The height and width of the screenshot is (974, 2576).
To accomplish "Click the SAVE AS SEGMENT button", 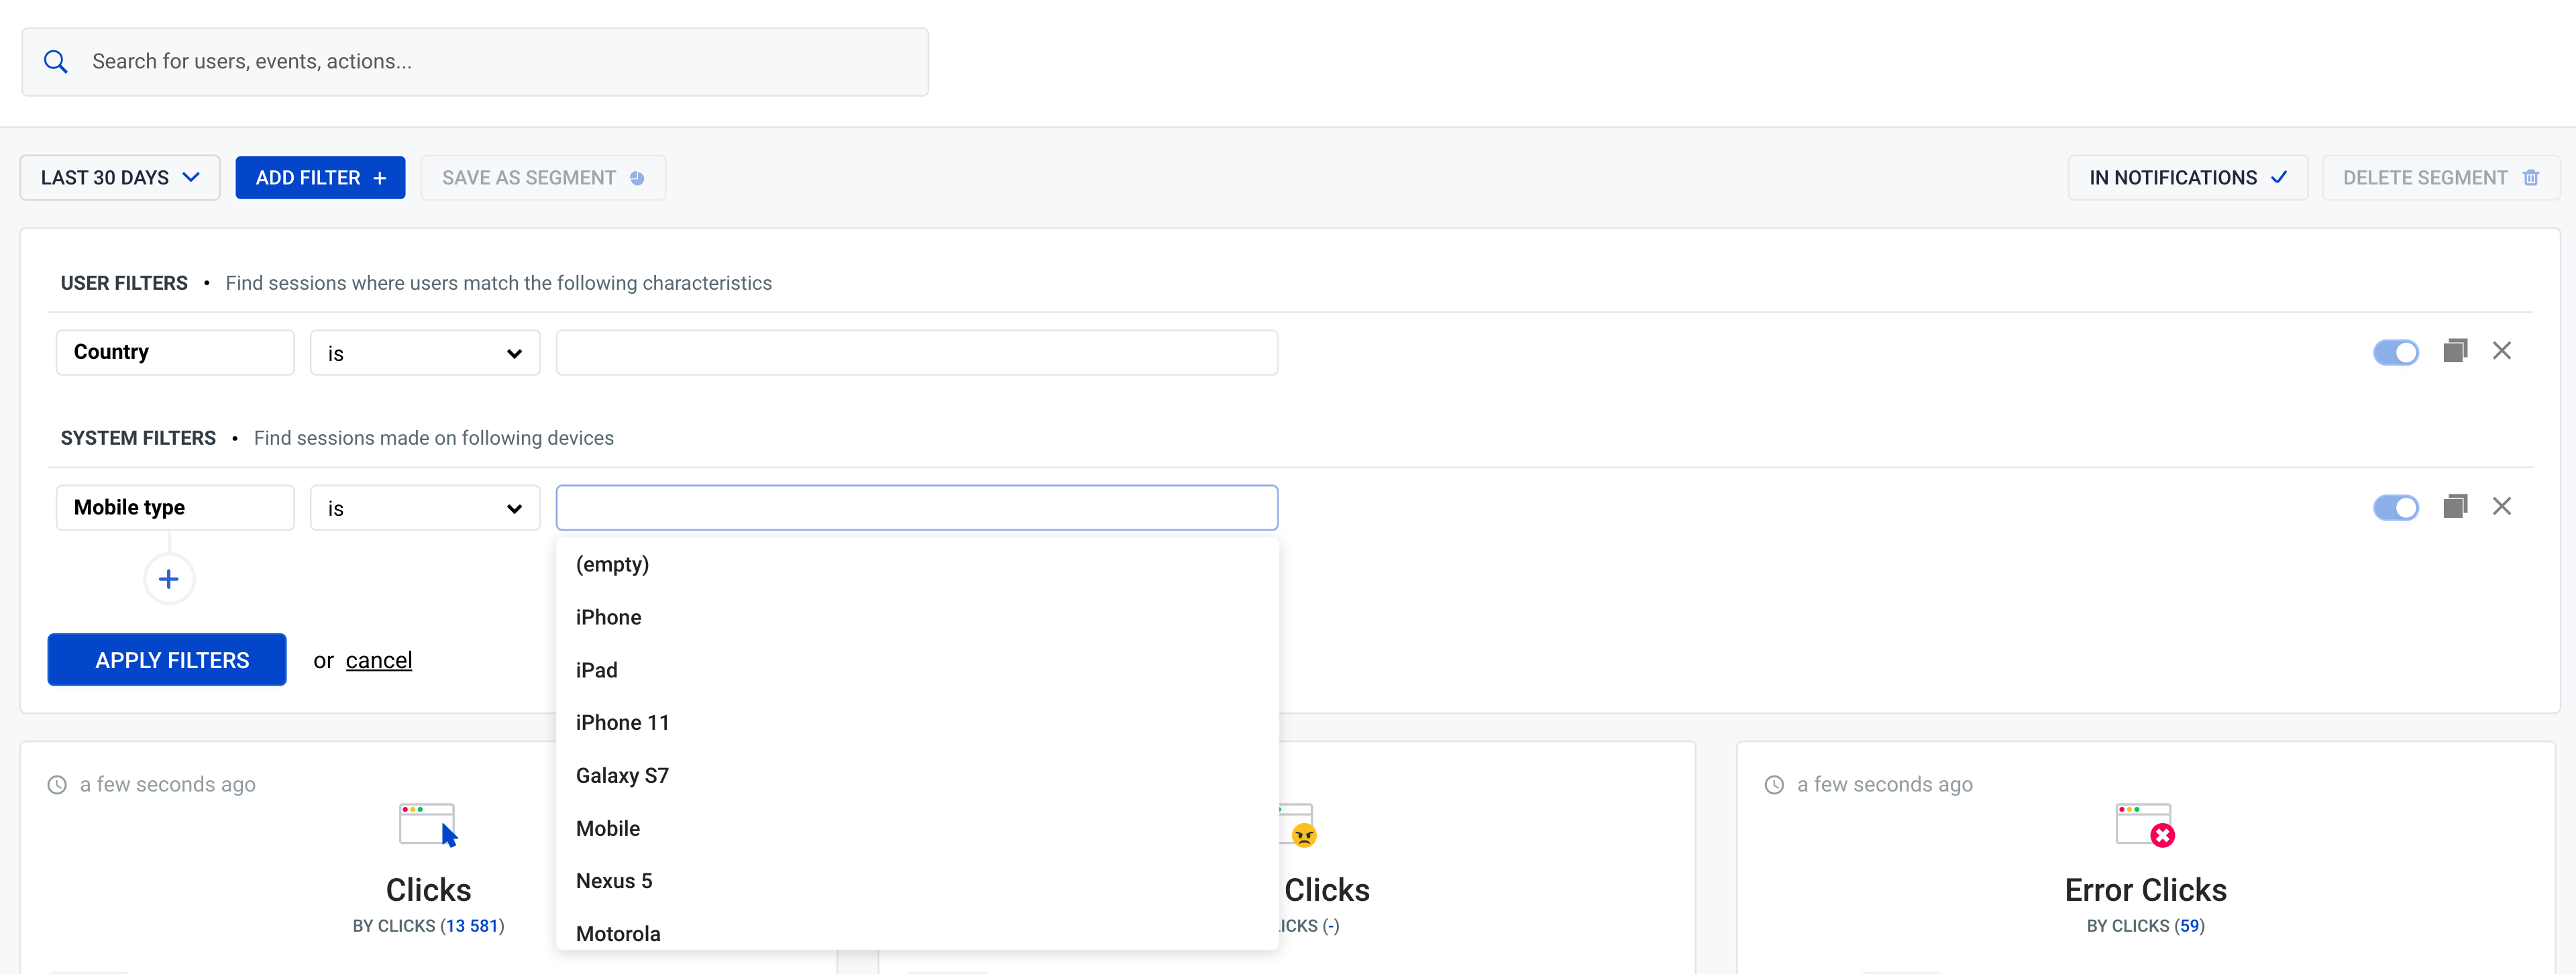I will point(542,177).
